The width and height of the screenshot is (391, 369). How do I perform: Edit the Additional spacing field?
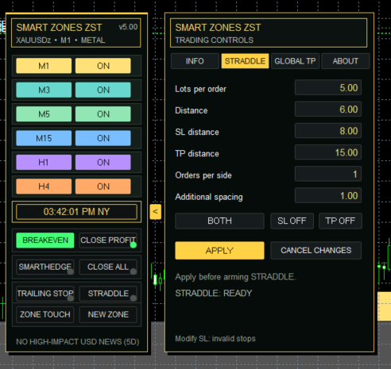coord(328,195)
